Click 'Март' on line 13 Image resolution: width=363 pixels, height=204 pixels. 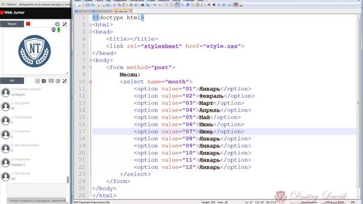pyautogui.click(x=206, y=103)
